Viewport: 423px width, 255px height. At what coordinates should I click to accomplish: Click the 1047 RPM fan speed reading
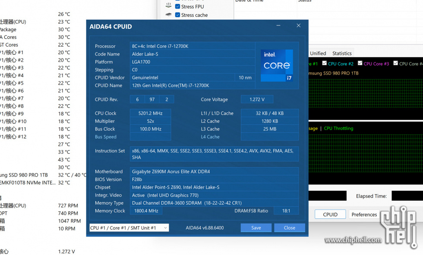coord(69,221)
